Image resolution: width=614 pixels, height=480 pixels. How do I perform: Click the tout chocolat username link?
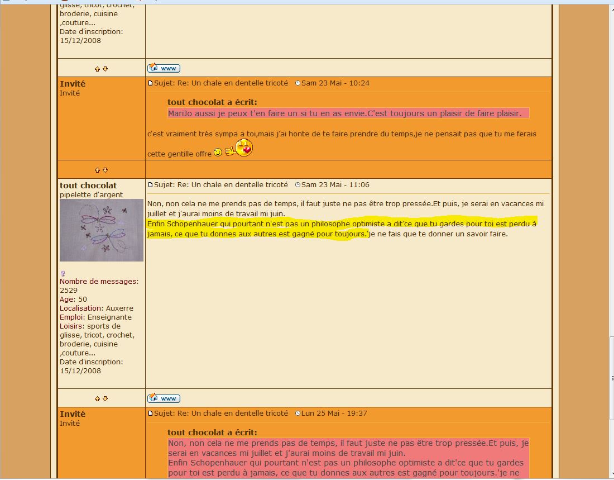tap(88, 185)
